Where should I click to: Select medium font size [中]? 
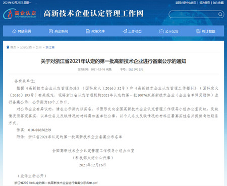(x=136, y=70)
